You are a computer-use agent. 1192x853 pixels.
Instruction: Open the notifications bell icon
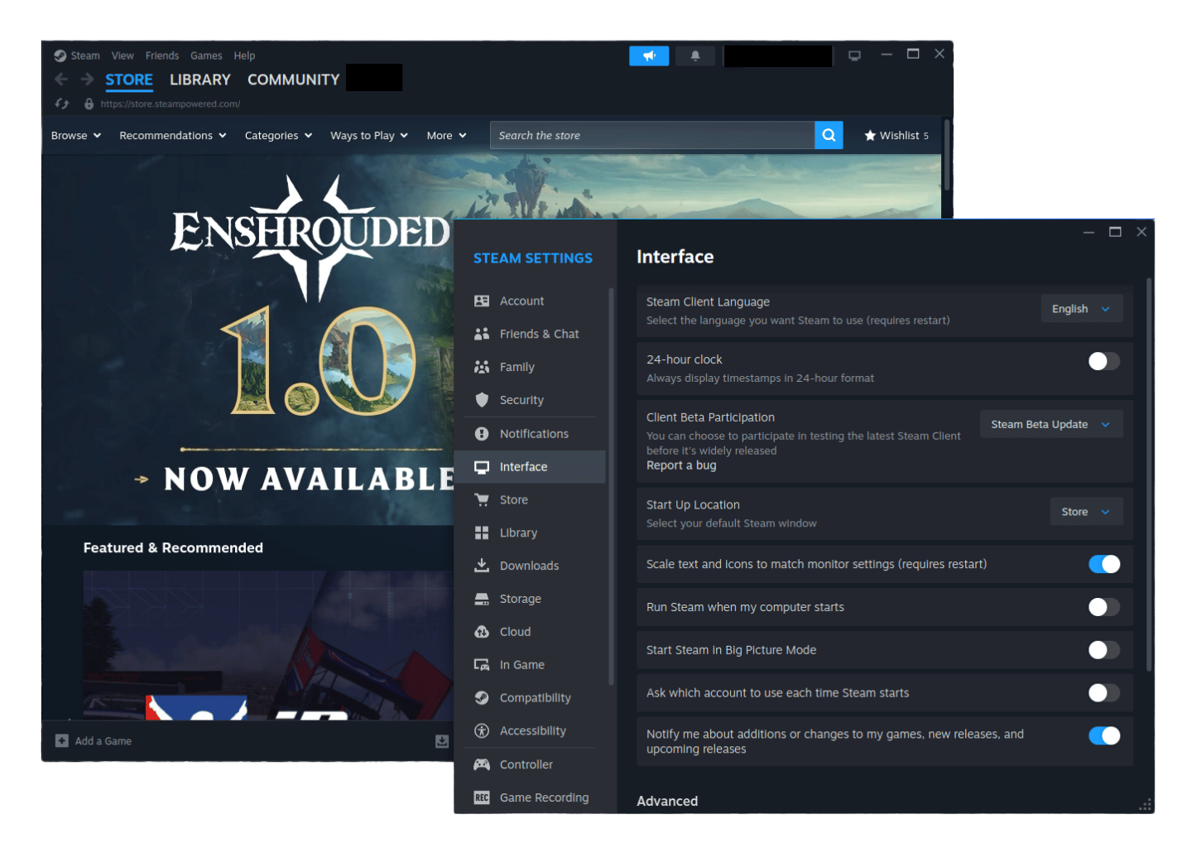point(695,55)
